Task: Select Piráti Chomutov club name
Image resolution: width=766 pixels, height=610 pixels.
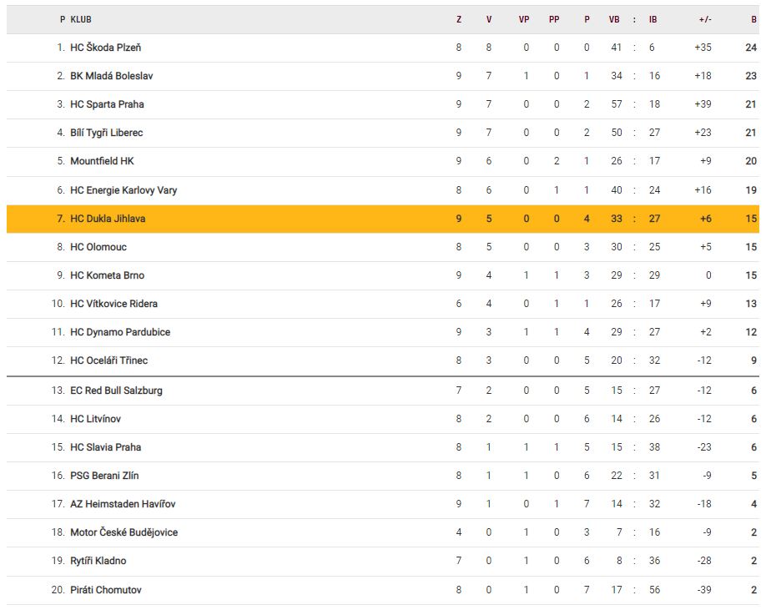Action: click(106, 589)
